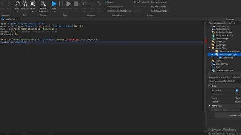Viewport: 241px width, 135px height.
Task: Open the Select dropdown arrow
Action: point(32,12)
